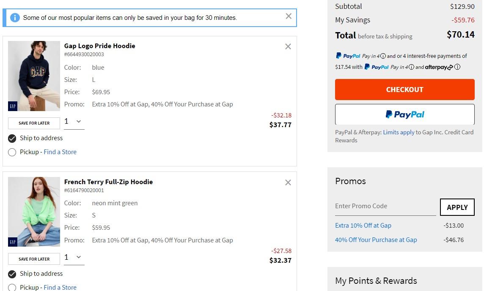
Task: Save French Terry Full-Zip Hoodie for later
Action: pyautogui.click(x=34, y=259)
